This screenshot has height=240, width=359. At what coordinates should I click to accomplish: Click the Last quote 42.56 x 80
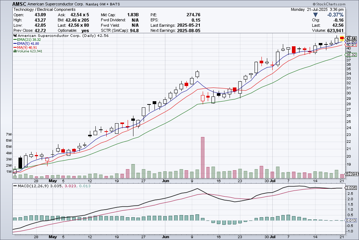pyautogui.click(x=78, y=25)
